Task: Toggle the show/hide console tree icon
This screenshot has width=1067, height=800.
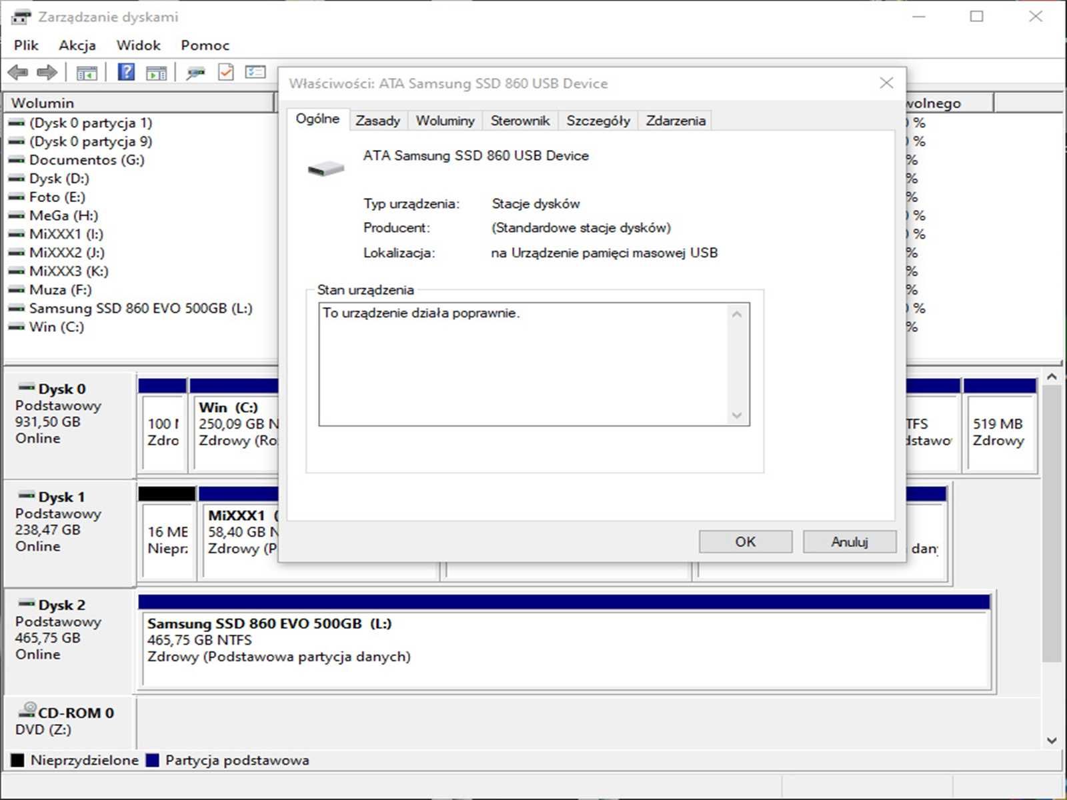Action: point(87,73)
